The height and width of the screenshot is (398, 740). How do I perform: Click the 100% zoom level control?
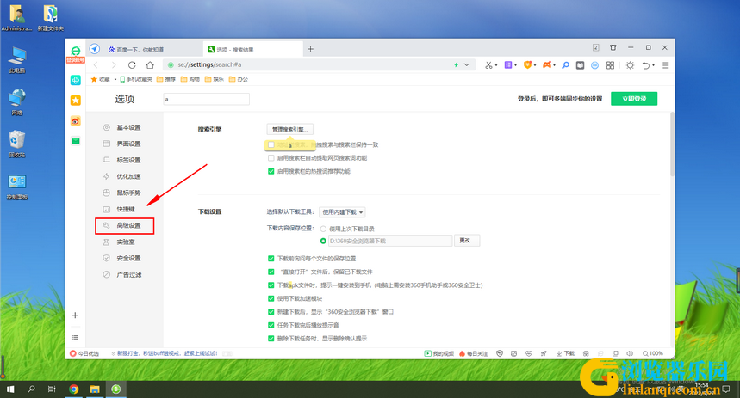pyautogui.click(x=653, y=353)
